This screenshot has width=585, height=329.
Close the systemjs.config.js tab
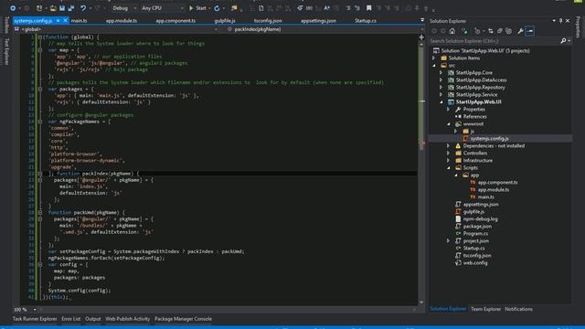click(x=65, y=20)
